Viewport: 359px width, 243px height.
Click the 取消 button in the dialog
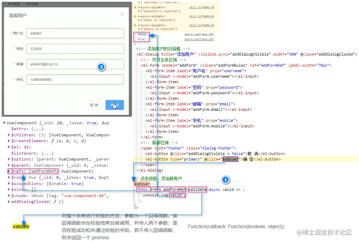[94, 105]
